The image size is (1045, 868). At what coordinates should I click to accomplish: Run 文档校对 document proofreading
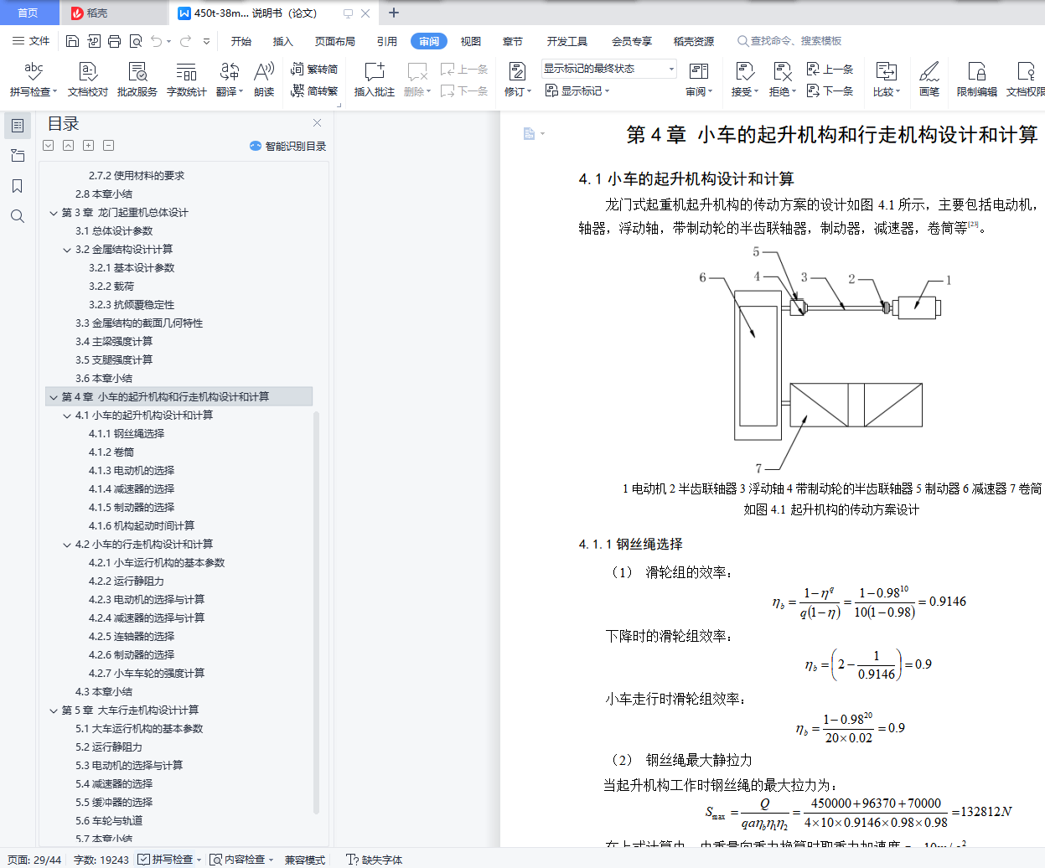(x=88, y=80)
